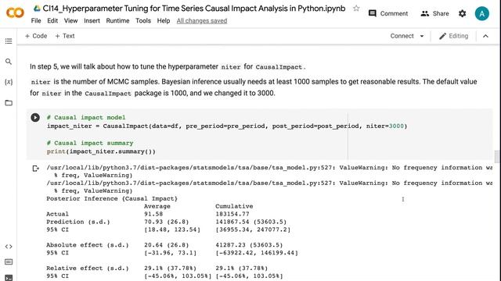Click the 'In step 5' paragraph text cell
The image size is (501, 281).
[x=167, y=67]
